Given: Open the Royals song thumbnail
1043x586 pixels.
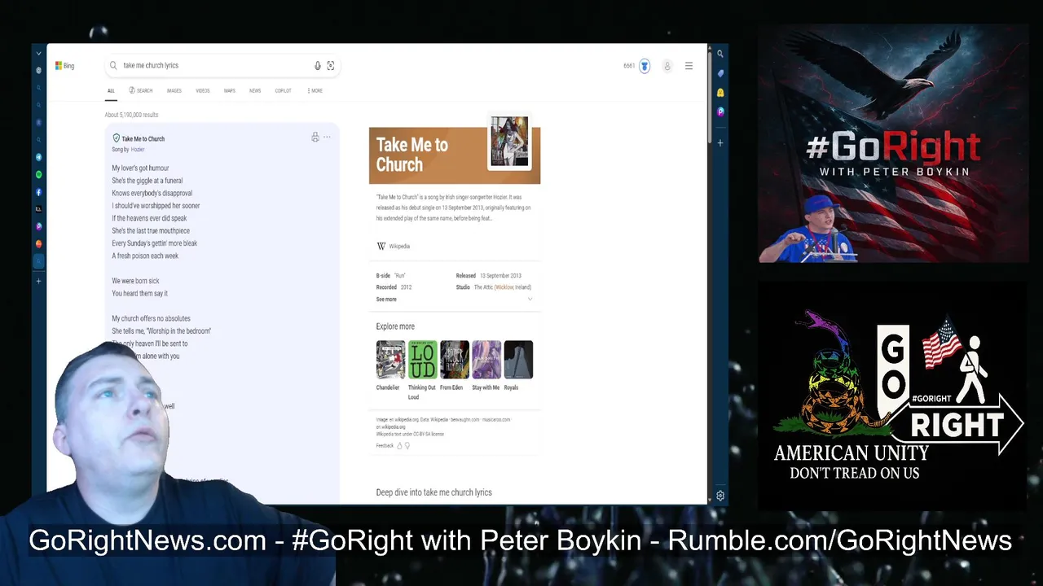Looking at the screenshot, I should pyautogui.click(x=518, y=360).
